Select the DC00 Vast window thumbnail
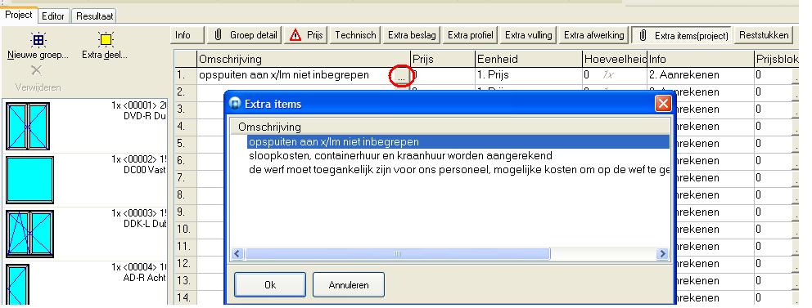The width and height of the screenshot is (812, 308). point(29,180)
